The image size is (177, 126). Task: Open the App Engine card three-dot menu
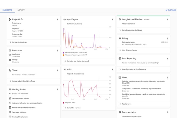[x=112, y=19]
